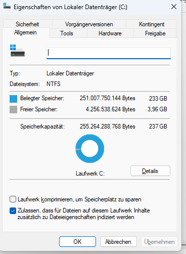Open the Vorgängerversionen tab
The image size is (186, 254).
[89, 24]
